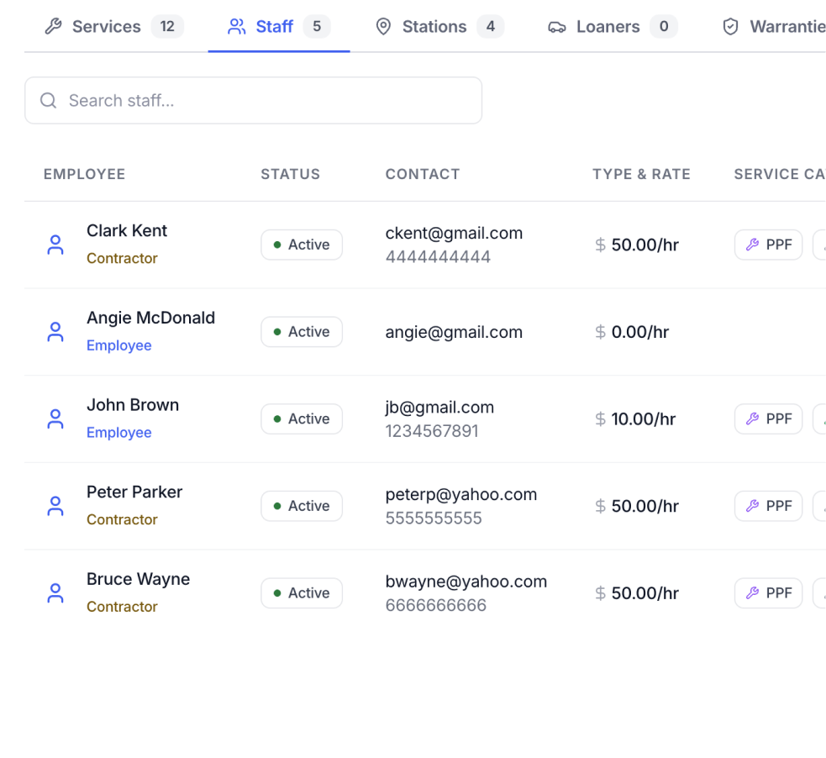
Task: Click the wrench icon on Services tab
Action: tap(53, 26)
